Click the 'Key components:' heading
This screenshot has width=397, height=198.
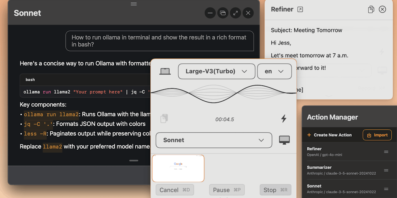coord(43,104)
